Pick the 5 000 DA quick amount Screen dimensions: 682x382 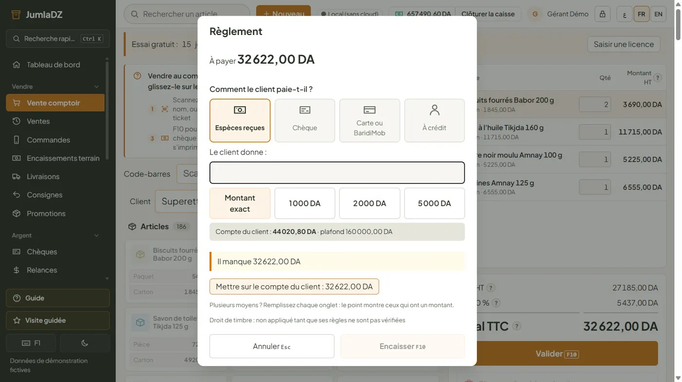435,203
